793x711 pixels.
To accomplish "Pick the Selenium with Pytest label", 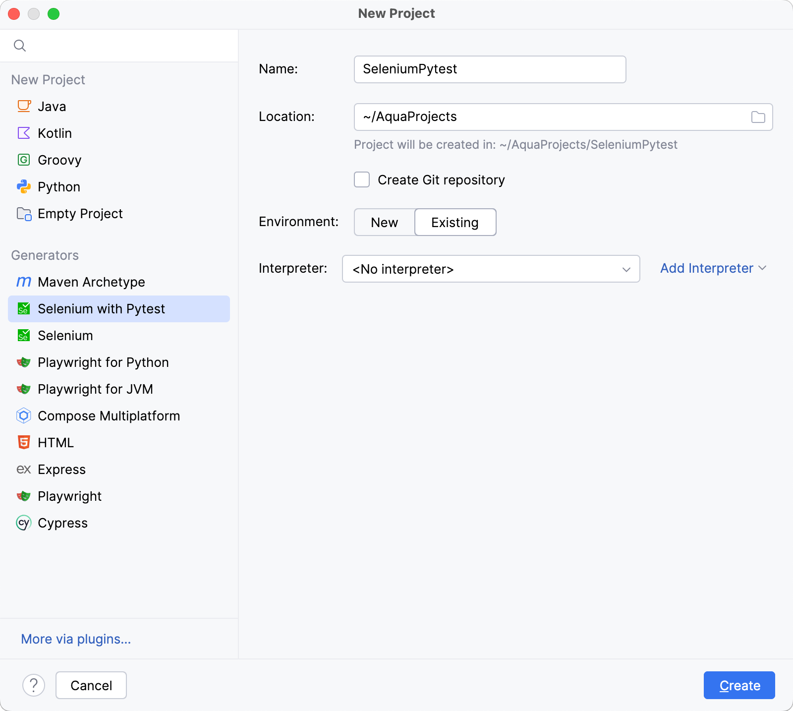I will tap(102, 309).
